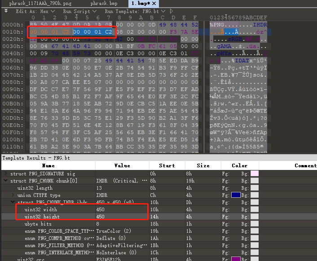This screenshot has width=317, height=261.
Task: Click the length value 13 cell
Action: [x=122, y=188]
